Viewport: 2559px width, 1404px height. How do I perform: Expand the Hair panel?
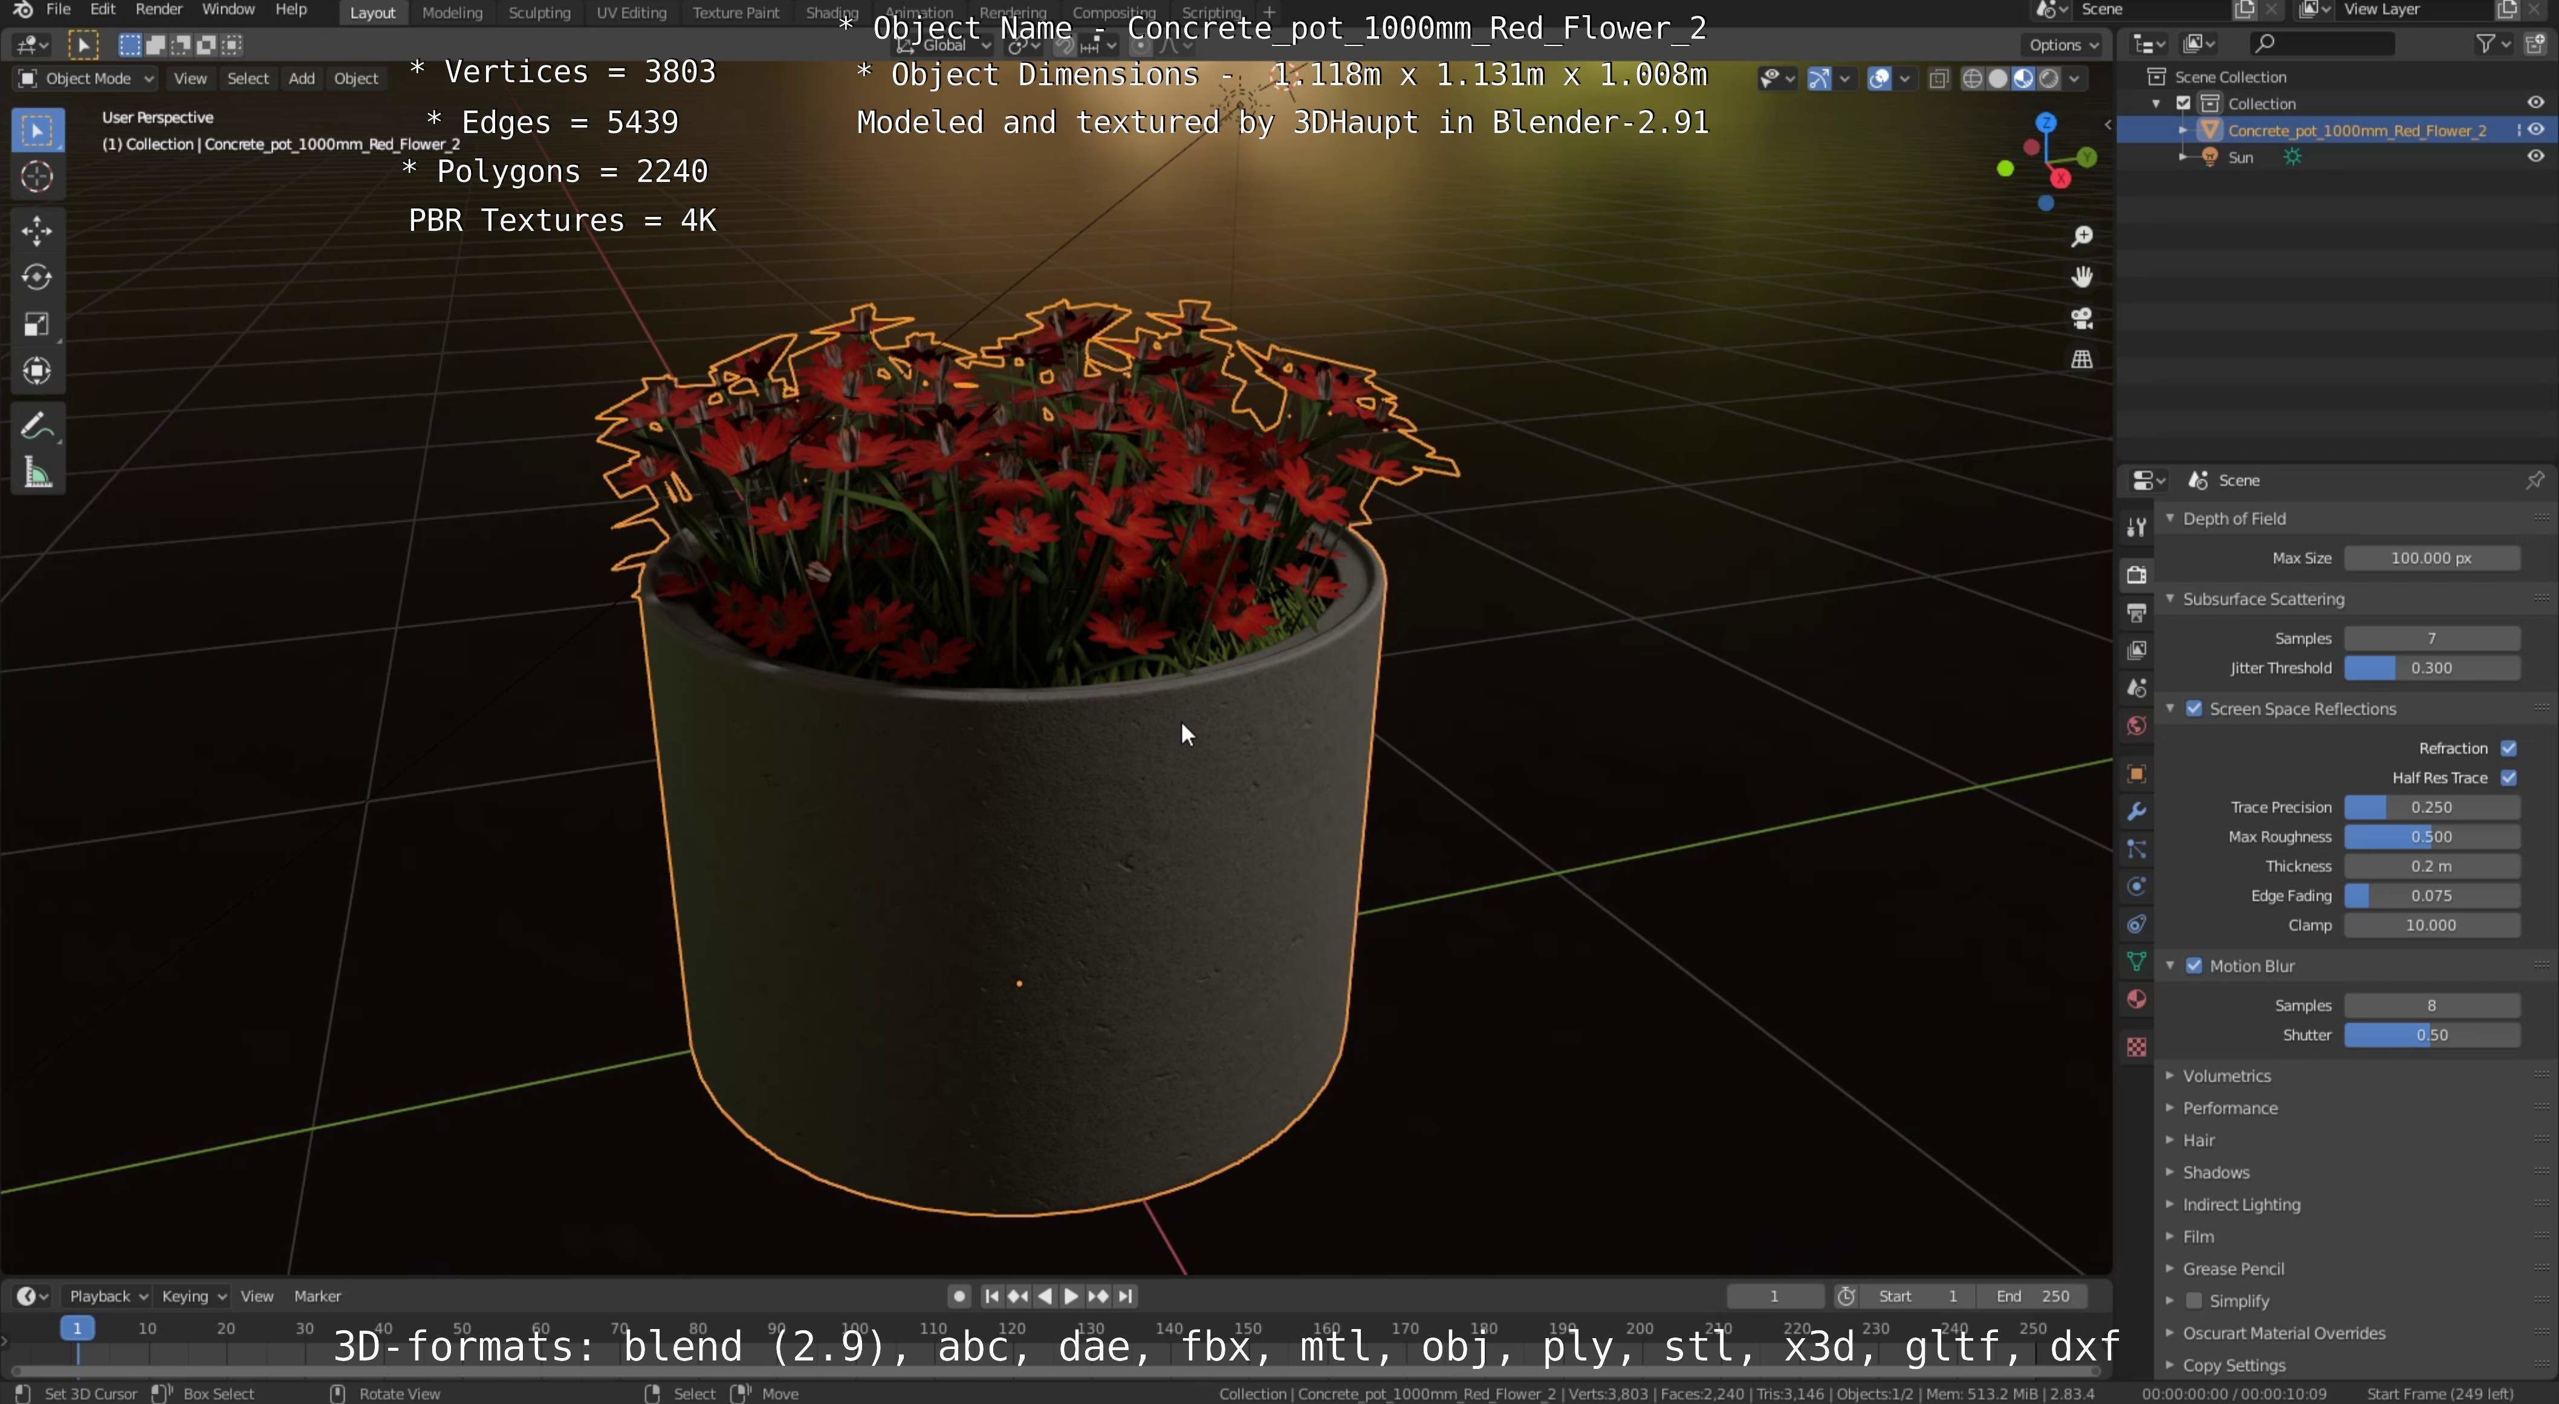pos(2199,1140)
